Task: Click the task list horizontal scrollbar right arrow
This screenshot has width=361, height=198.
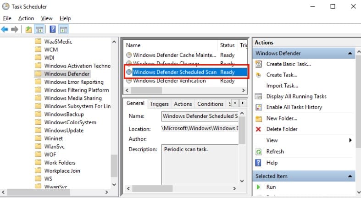Action: pos(244,91)
